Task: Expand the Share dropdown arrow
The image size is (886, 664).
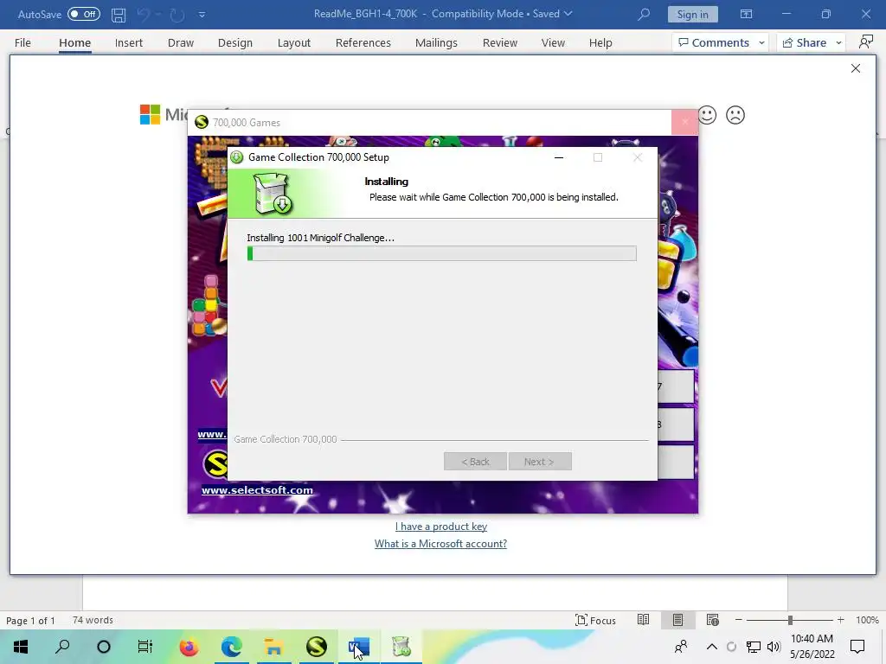Action: pyautogui.click(x=838, y=43)
